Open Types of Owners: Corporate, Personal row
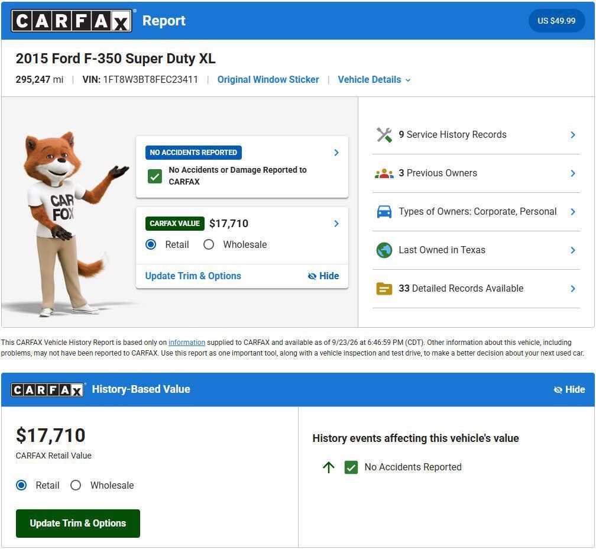596x549 pixels. point(476,212)
